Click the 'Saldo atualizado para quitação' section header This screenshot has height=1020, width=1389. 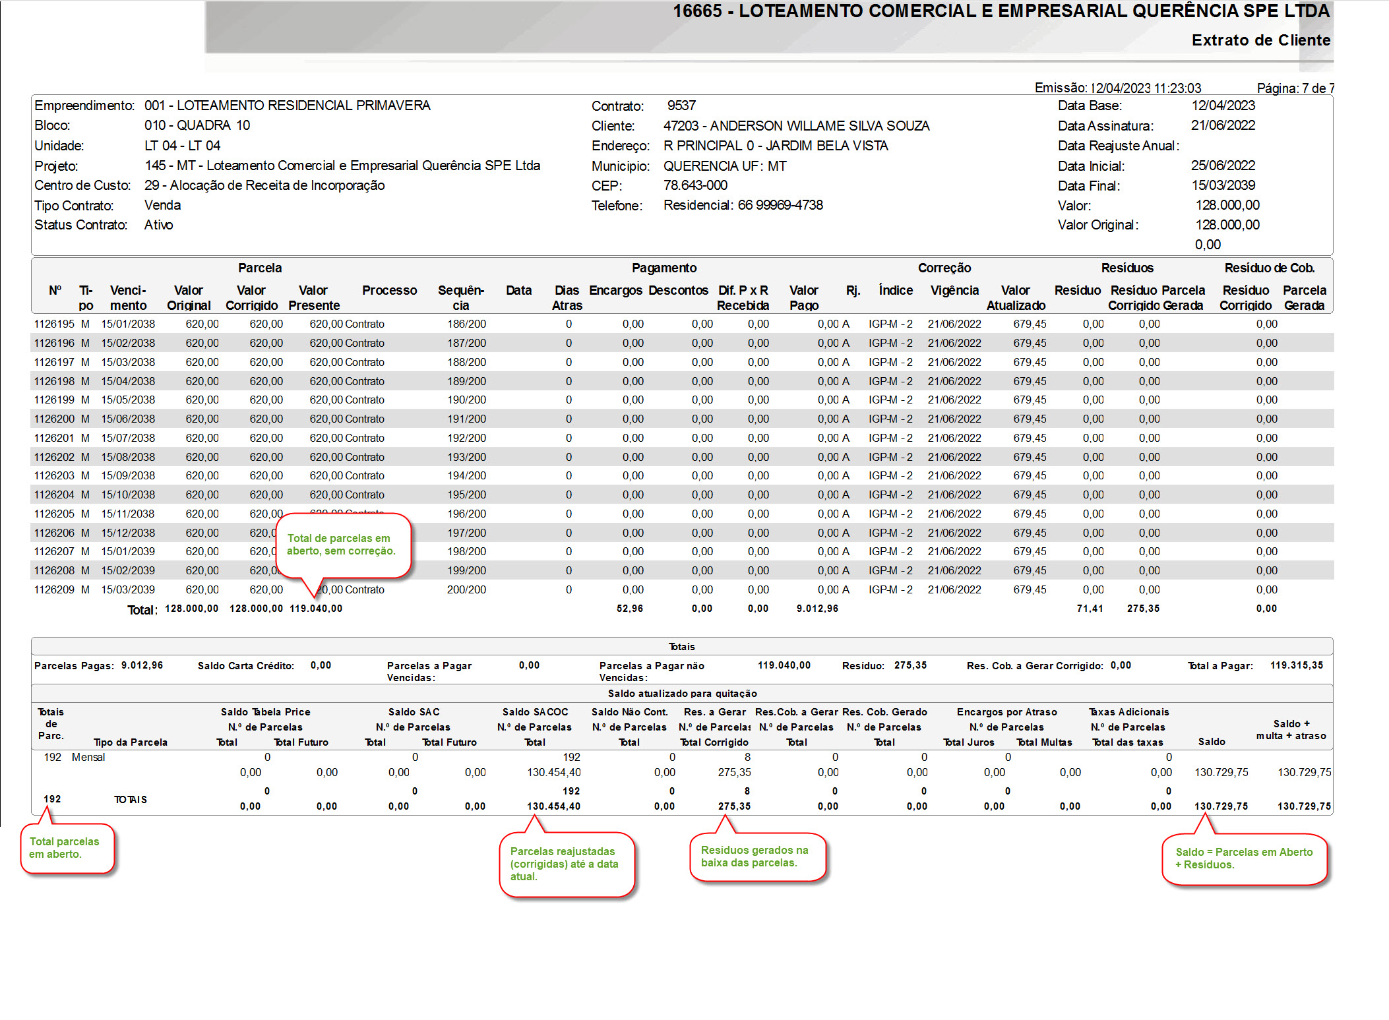[682, 694]
